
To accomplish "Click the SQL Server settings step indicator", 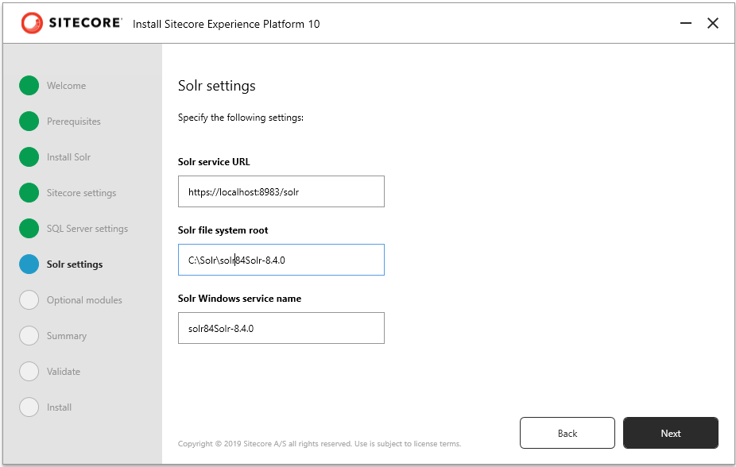I will tap(29, 228).
